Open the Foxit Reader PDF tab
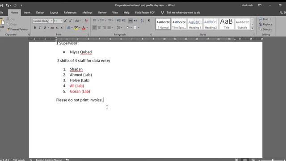Image resolution: width=286 pixels, height=161 pixels. (145, 13)
